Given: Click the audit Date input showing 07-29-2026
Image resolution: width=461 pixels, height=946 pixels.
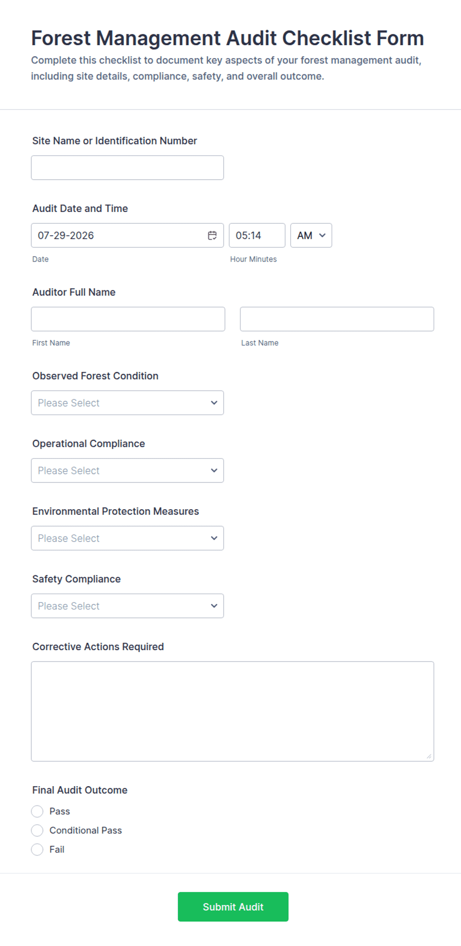Looking at the screenshot, I should click(127, 235).
